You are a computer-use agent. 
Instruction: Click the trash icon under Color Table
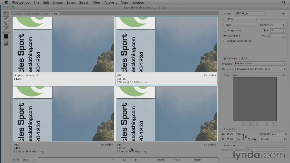click(273, 123)
